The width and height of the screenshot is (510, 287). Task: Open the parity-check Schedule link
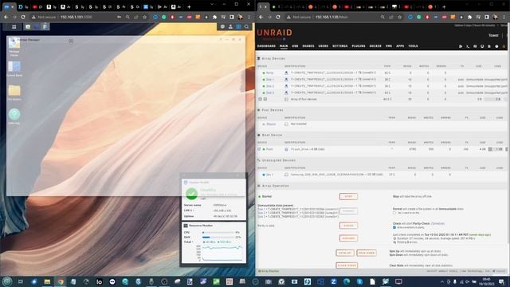click(437, 223)
